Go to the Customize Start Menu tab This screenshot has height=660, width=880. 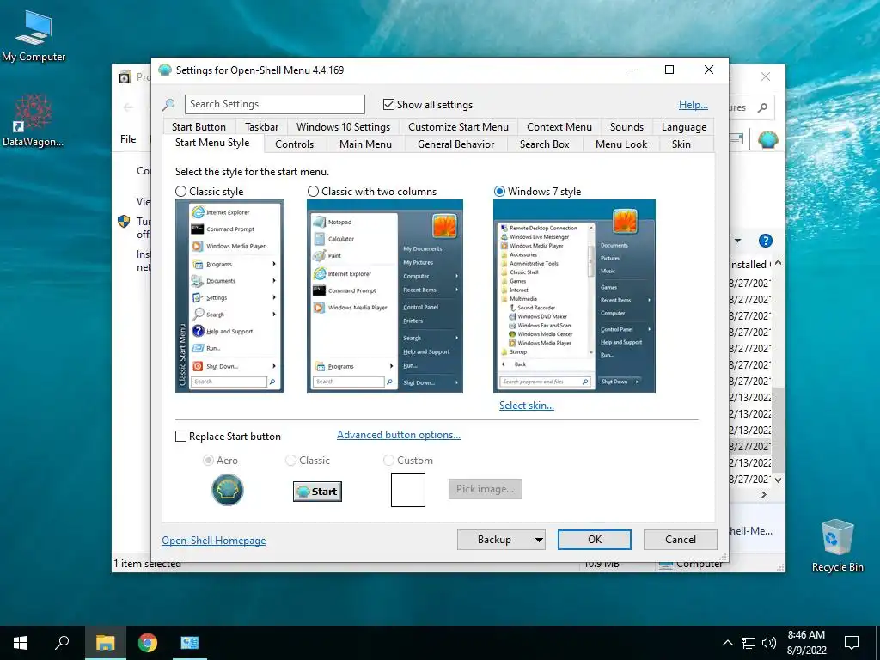coord(458,127)
